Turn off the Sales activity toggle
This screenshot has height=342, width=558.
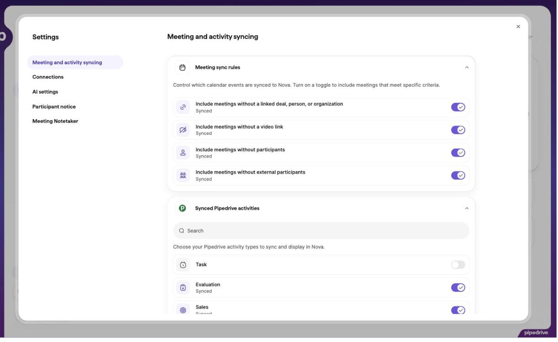click(458, 310)
